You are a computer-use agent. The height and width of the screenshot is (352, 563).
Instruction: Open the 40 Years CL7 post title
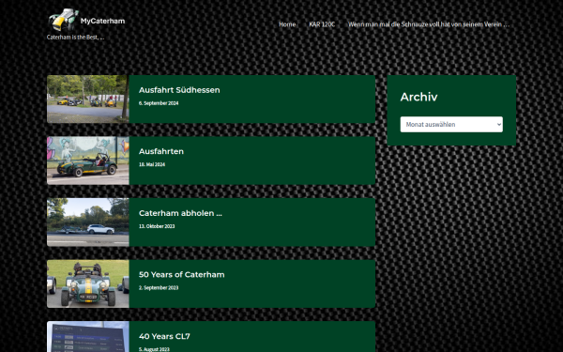[164, 337]
